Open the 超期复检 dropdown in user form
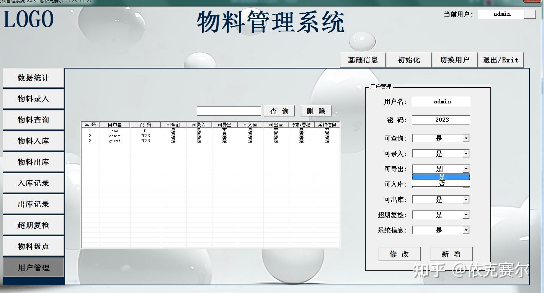This screenshot has height=293, width=544. pos(466,215)
